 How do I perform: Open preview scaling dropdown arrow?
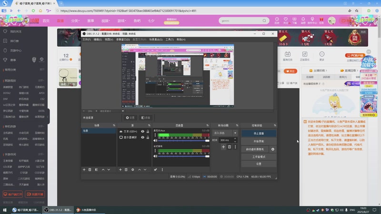pos(123,111)
